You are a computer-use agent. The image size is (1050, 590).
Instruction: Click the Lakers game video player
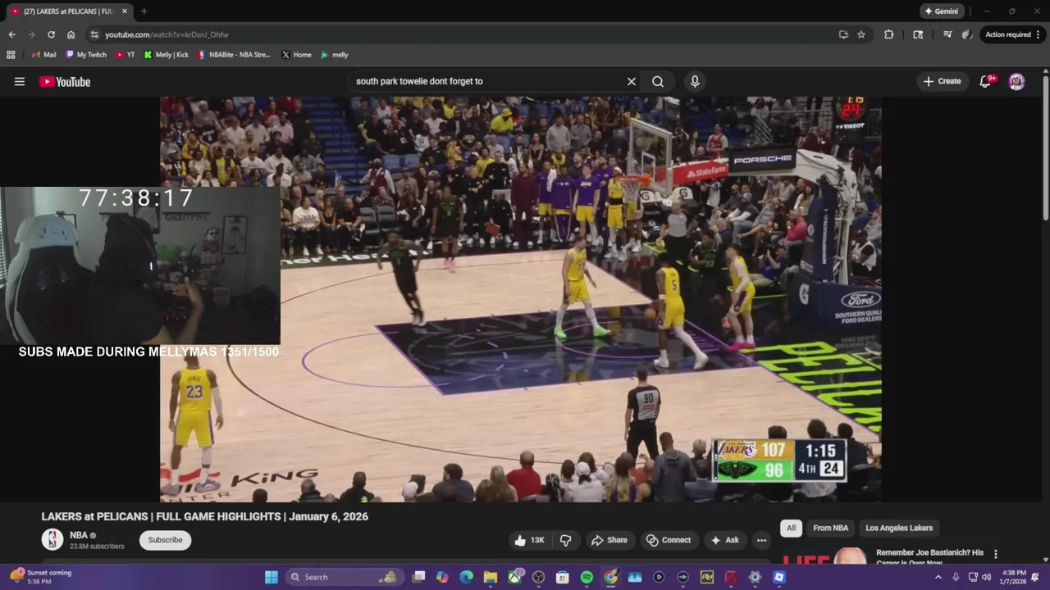pyautogui.click(x=520, y=299)
